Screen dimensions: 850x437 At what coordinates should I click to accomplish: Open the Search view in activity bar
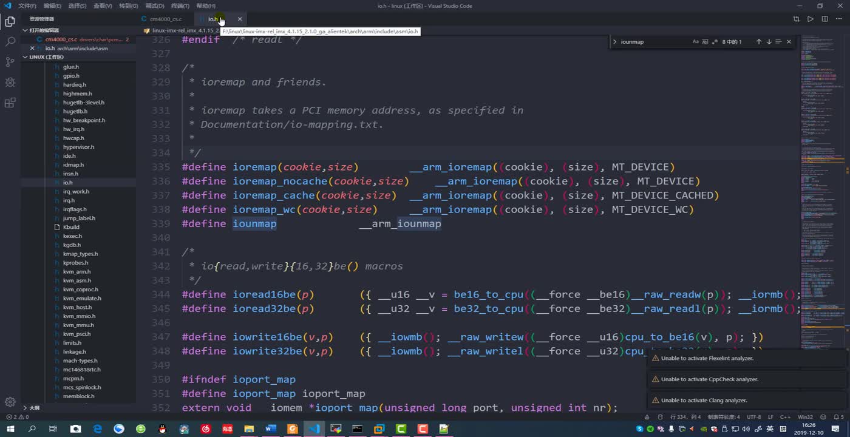10,42
